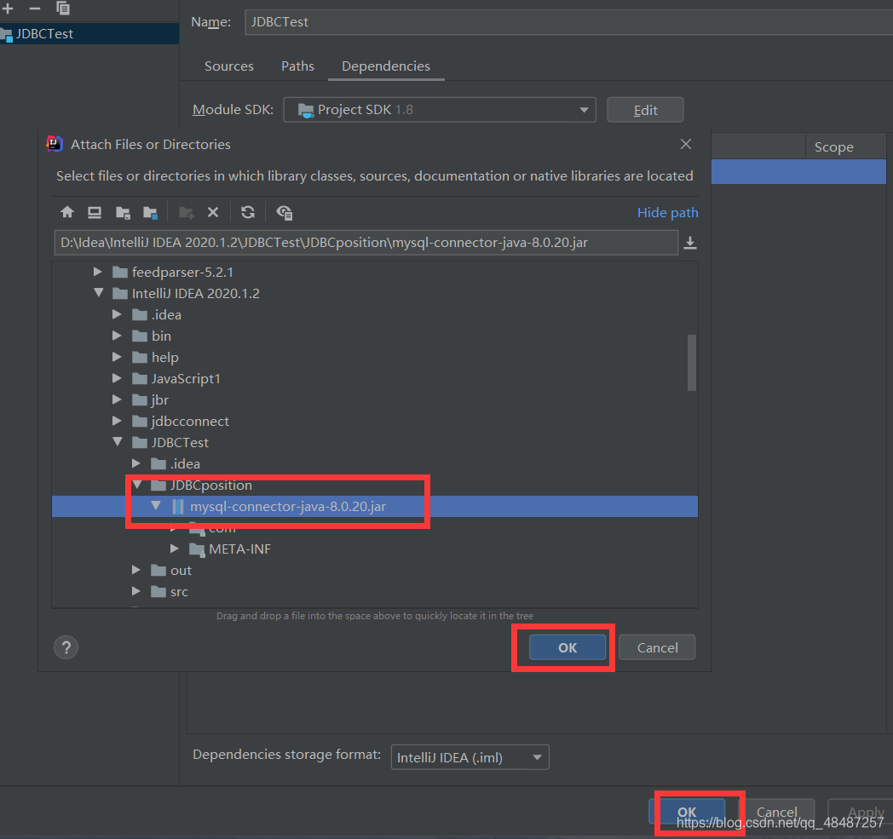Screen dimensions: 893x839
Task: Collapse the mysql-connector jar node
Action: 156,506
